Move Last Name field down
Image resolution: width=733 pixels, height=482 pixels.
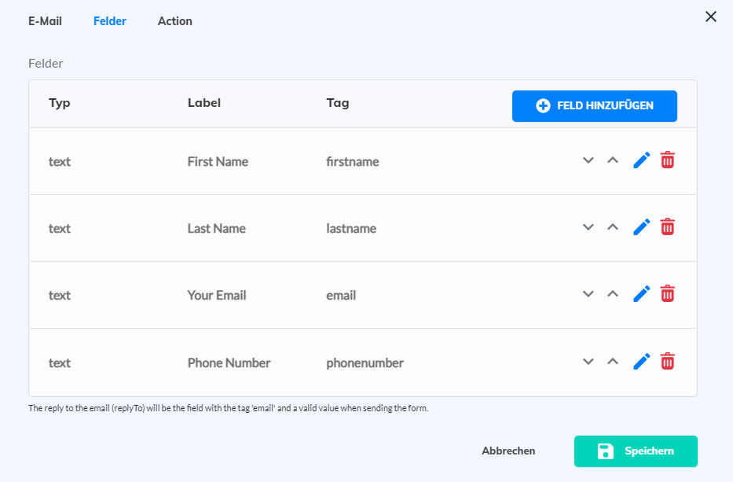pyautogui.click(x=588, y=227)
